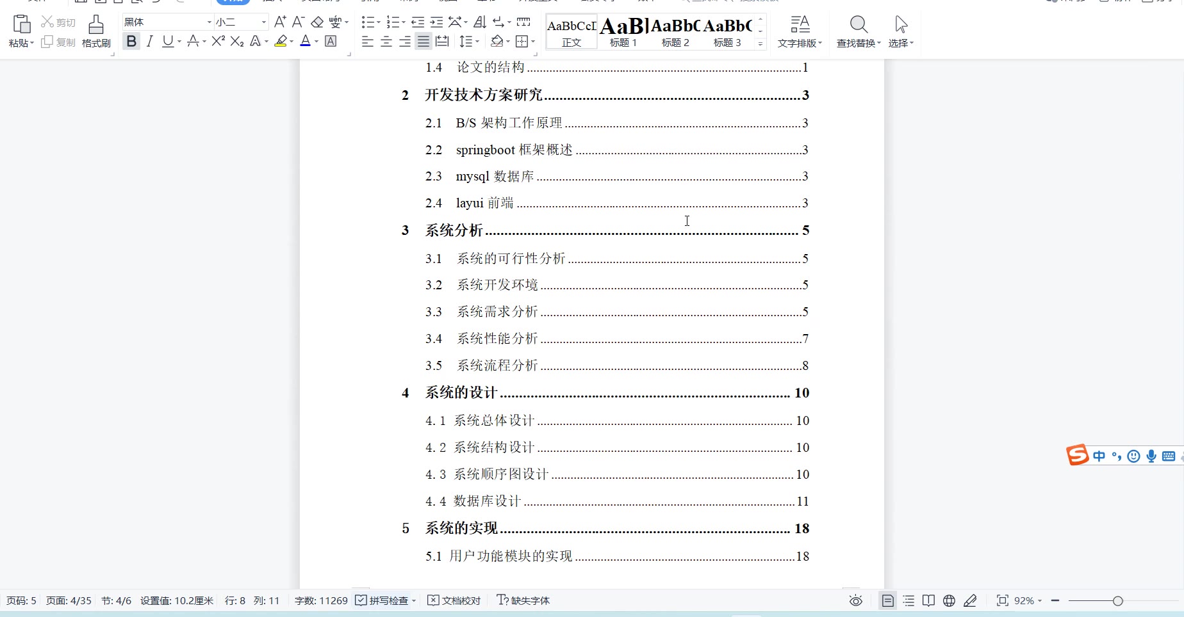Click the font color A swatch
This screenshot has width=1184, height=617.
(306, 42)
